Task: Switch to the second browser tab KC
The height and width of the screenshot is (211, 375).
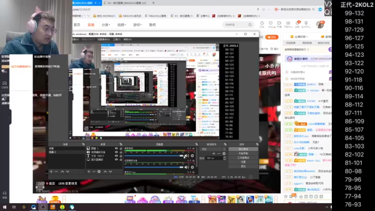Action: click(x=125, y=3)
